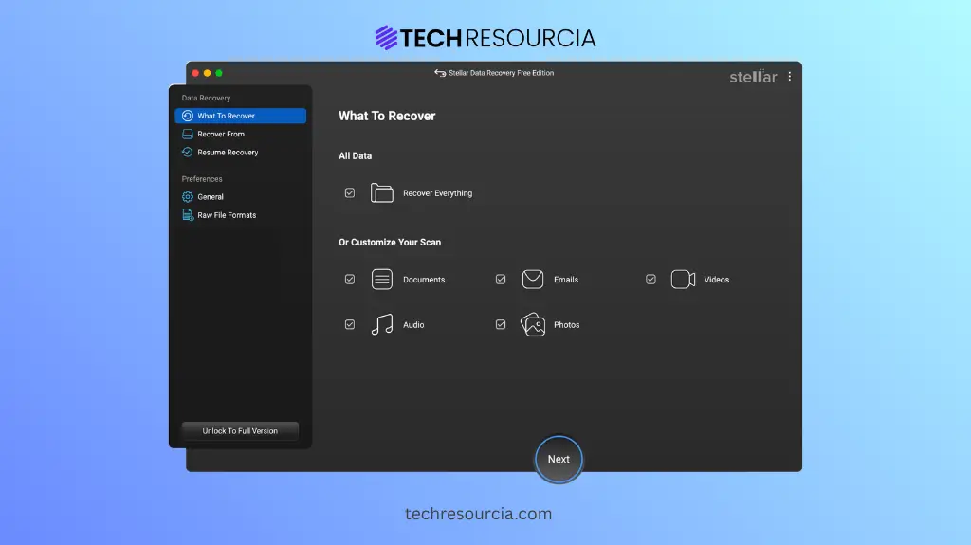Click the What To Recover sidebar icon
Image resolution: width=971 pixels, height=545 pixels.
[187, 116]
